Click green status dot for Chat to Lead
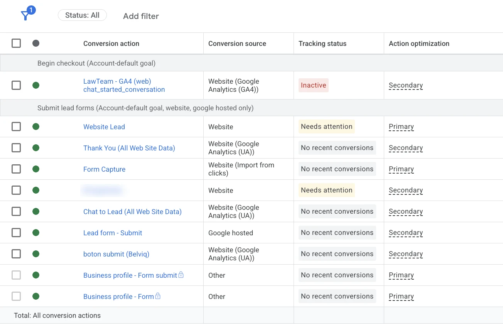503x324 pixels. (x=36, y=211)
